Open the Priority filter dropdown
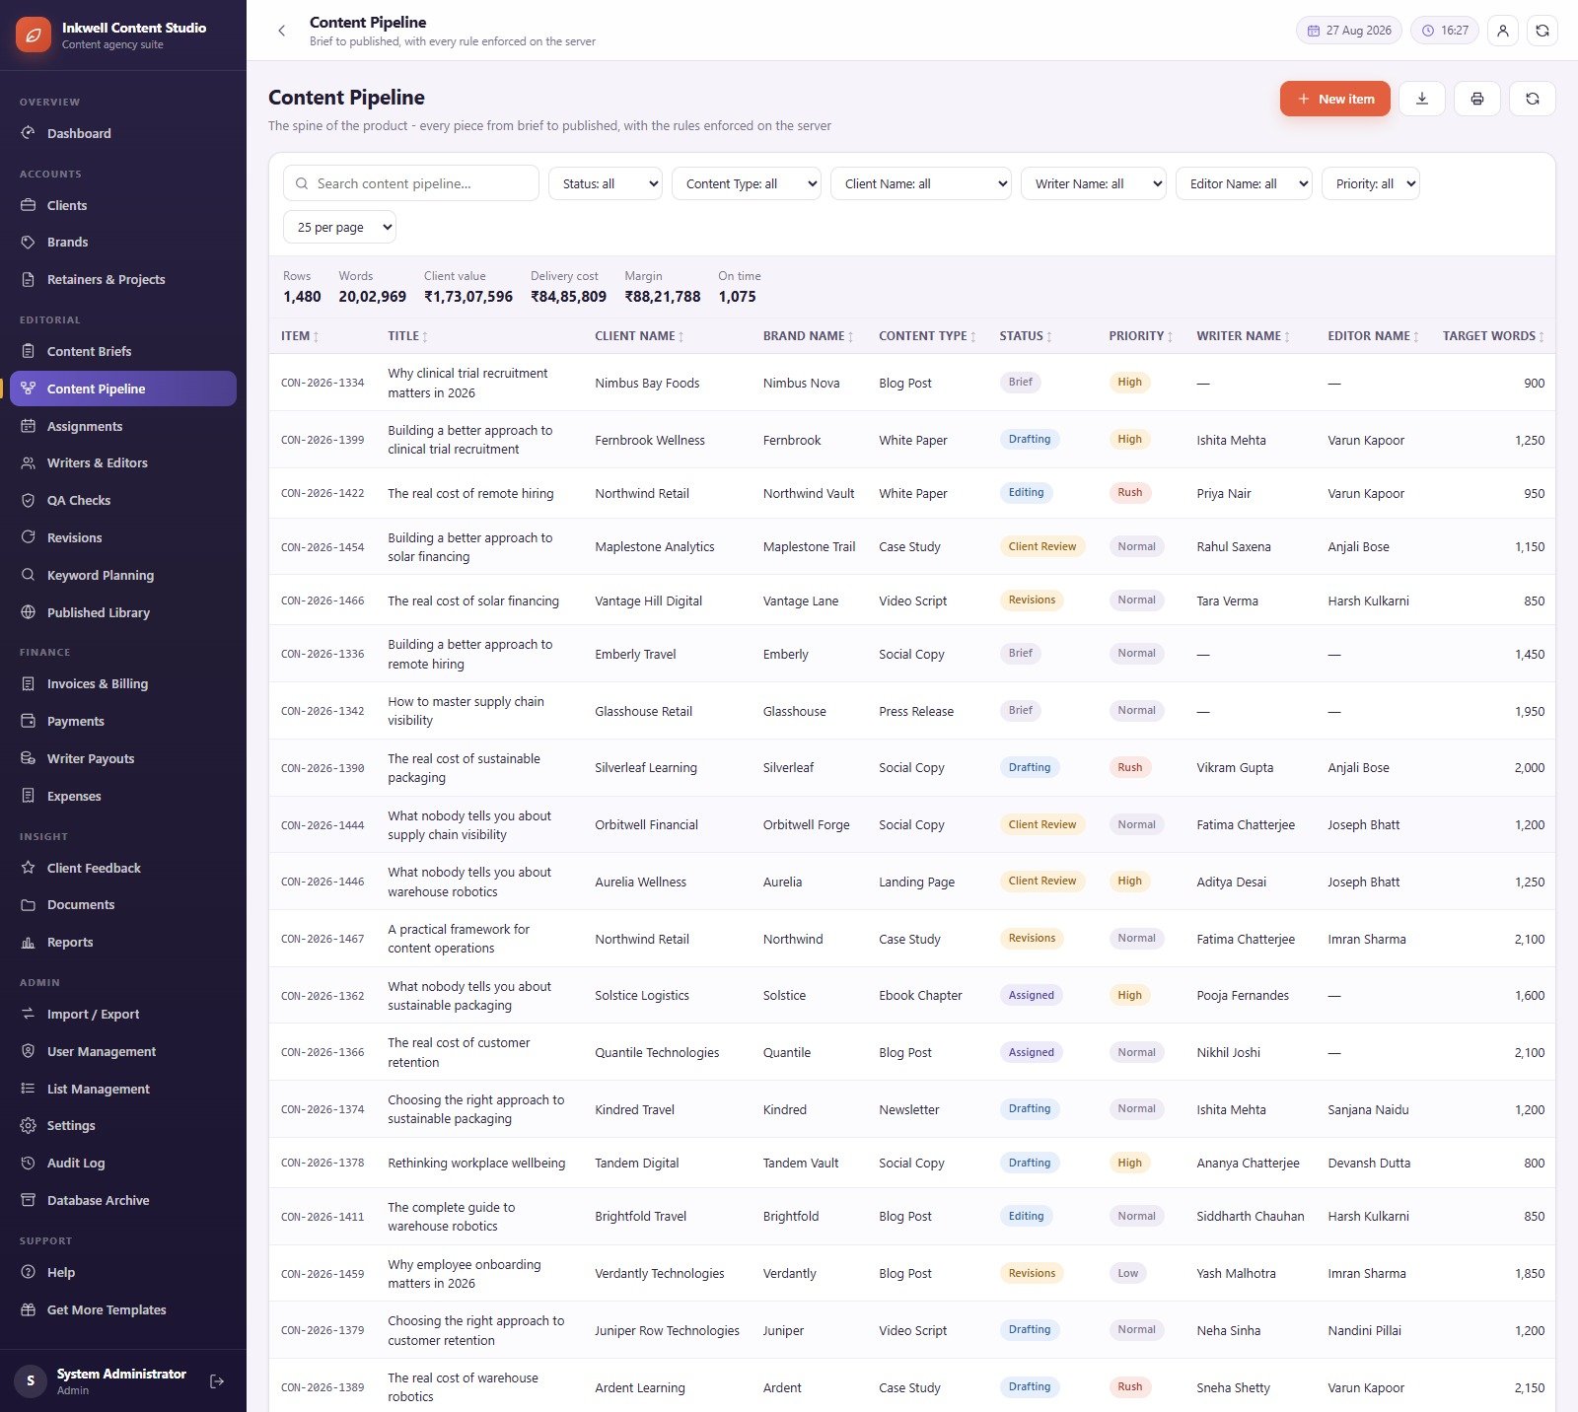Screen dimensions: 1578x1412 (x=1371, y=183)
